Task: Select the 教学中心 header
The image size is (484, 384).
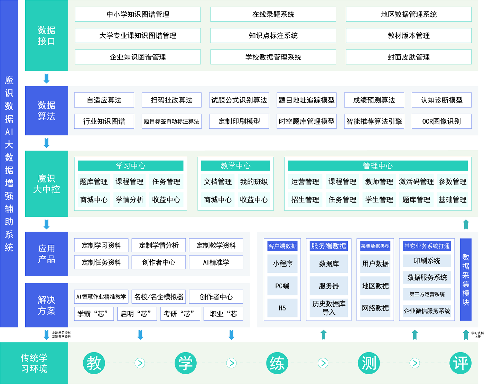Action: [235, 166]
